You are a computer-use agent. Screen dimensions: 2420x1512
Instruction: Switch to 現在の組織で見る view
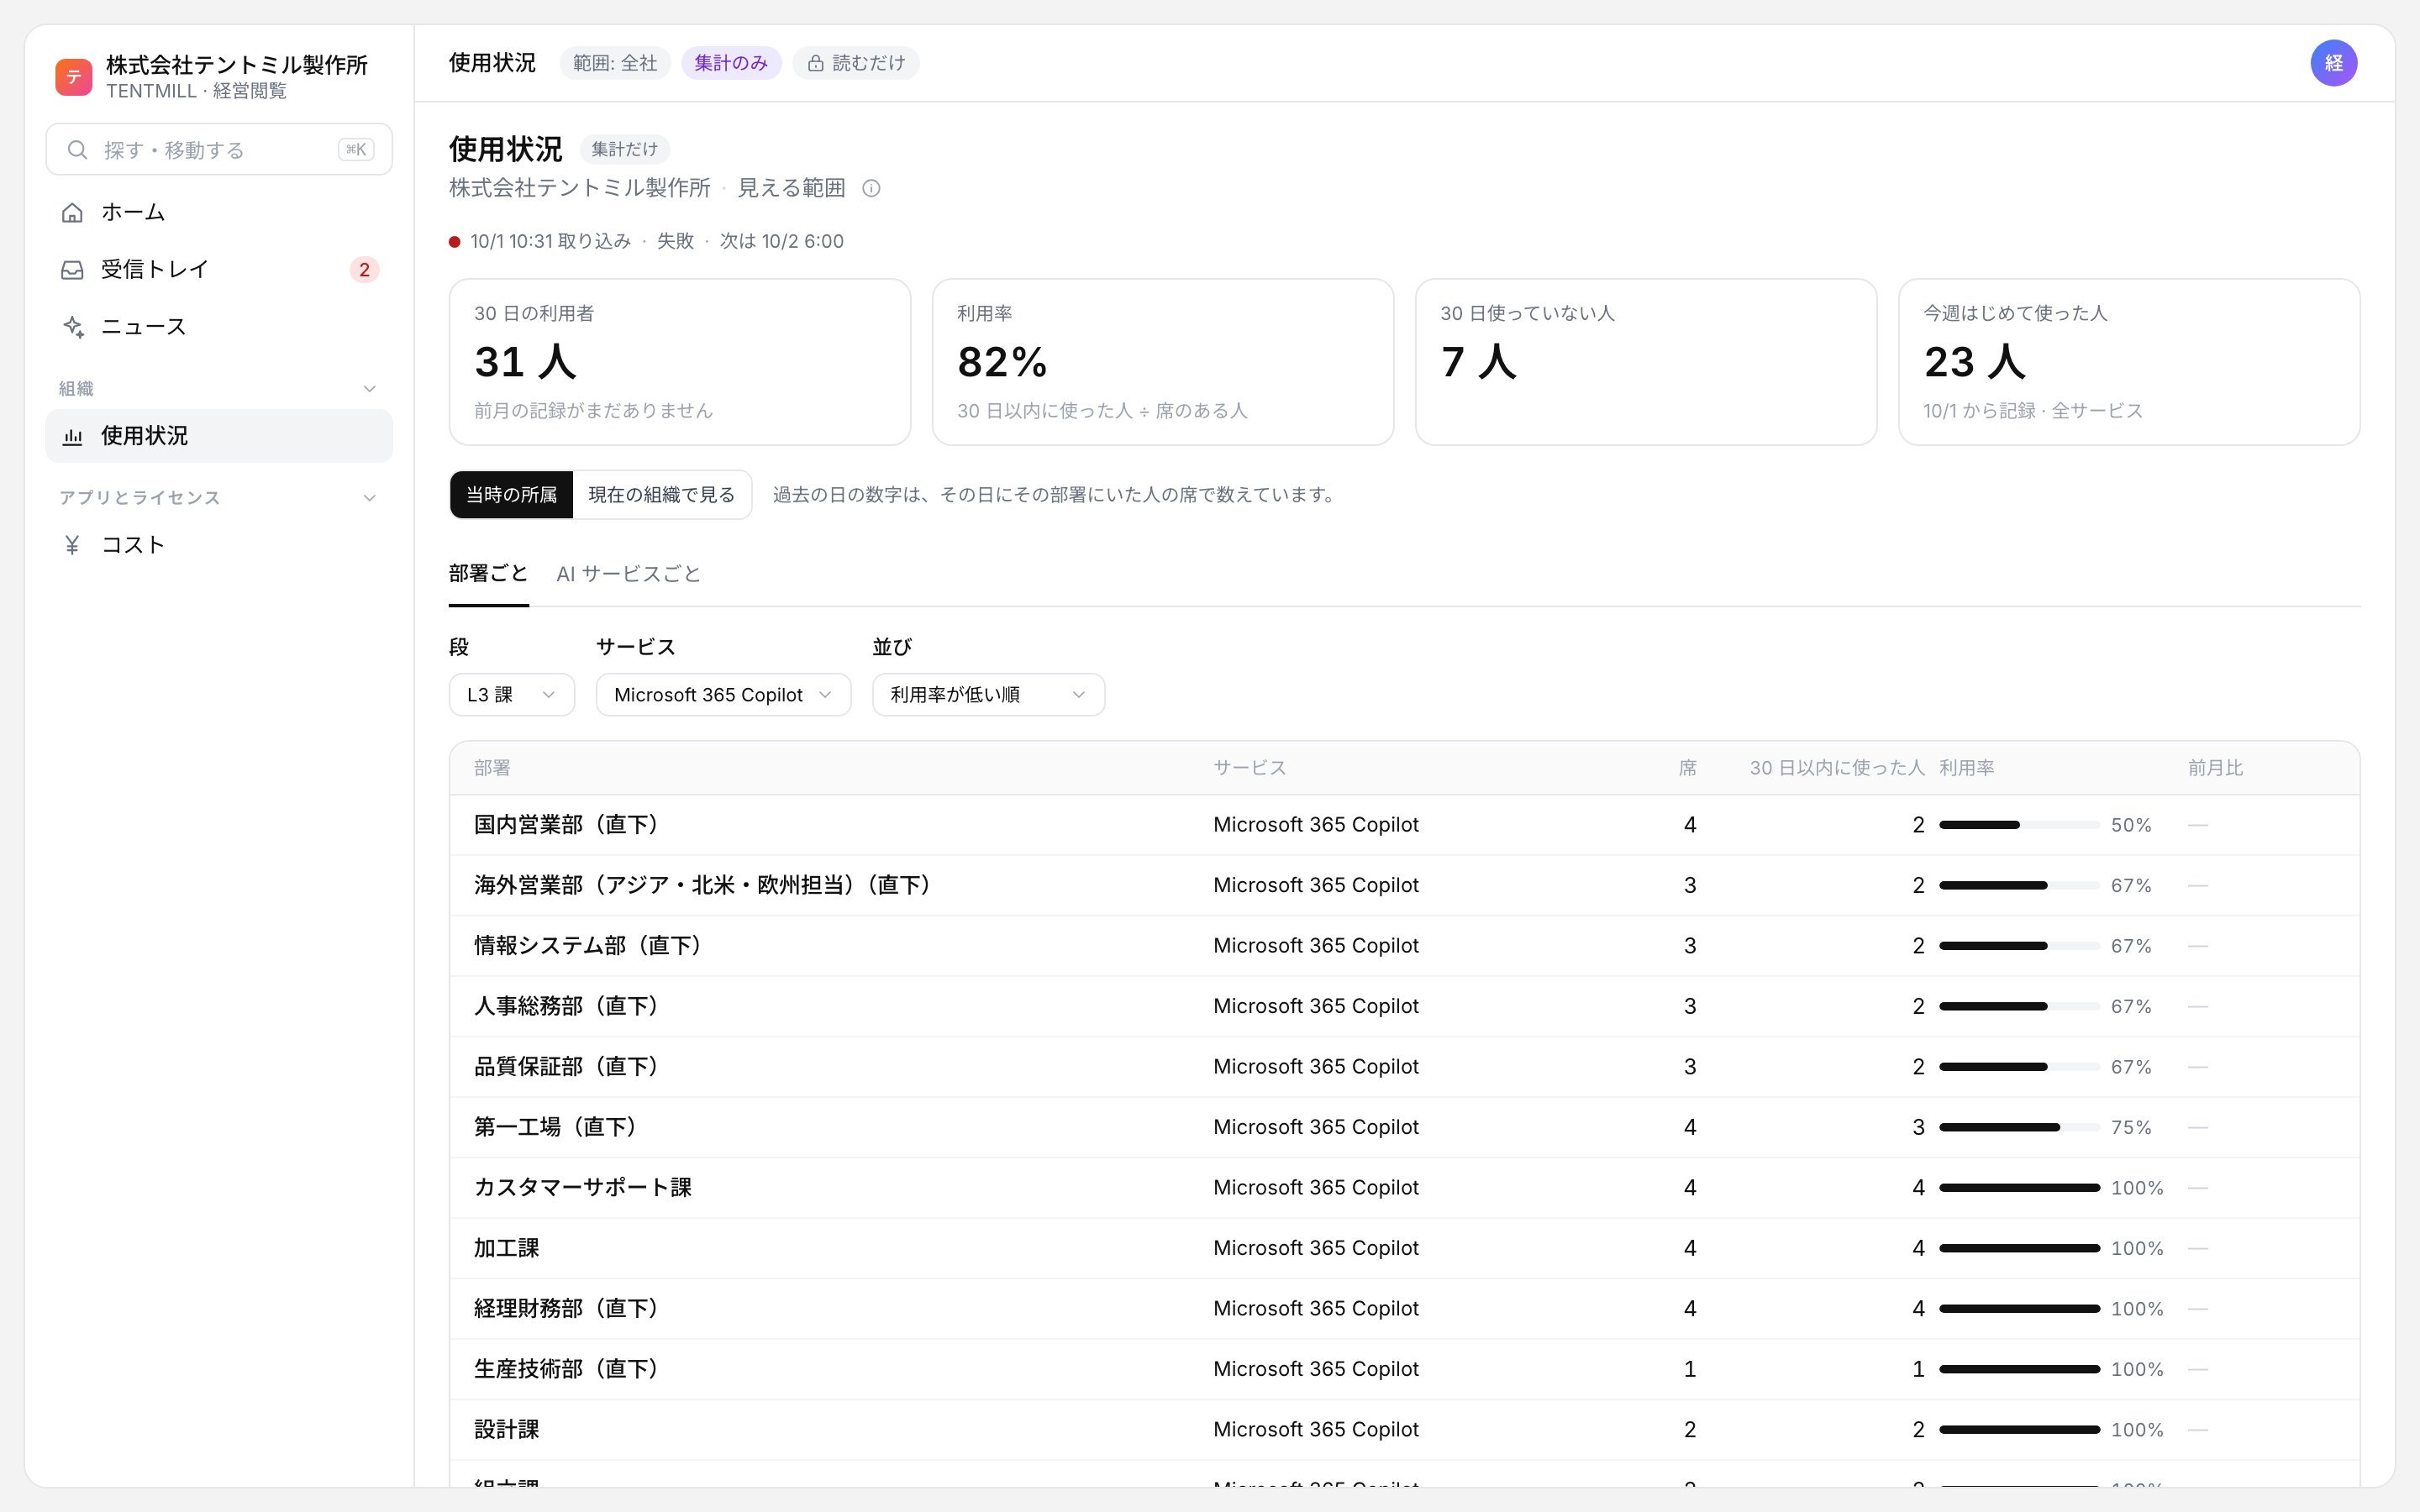click(x=661, y=494)
